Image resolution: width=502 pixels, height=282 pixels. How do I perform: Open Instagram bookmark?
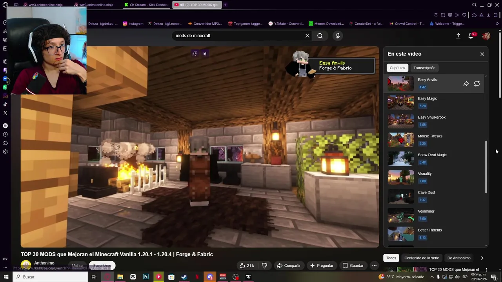click(133, 23)
